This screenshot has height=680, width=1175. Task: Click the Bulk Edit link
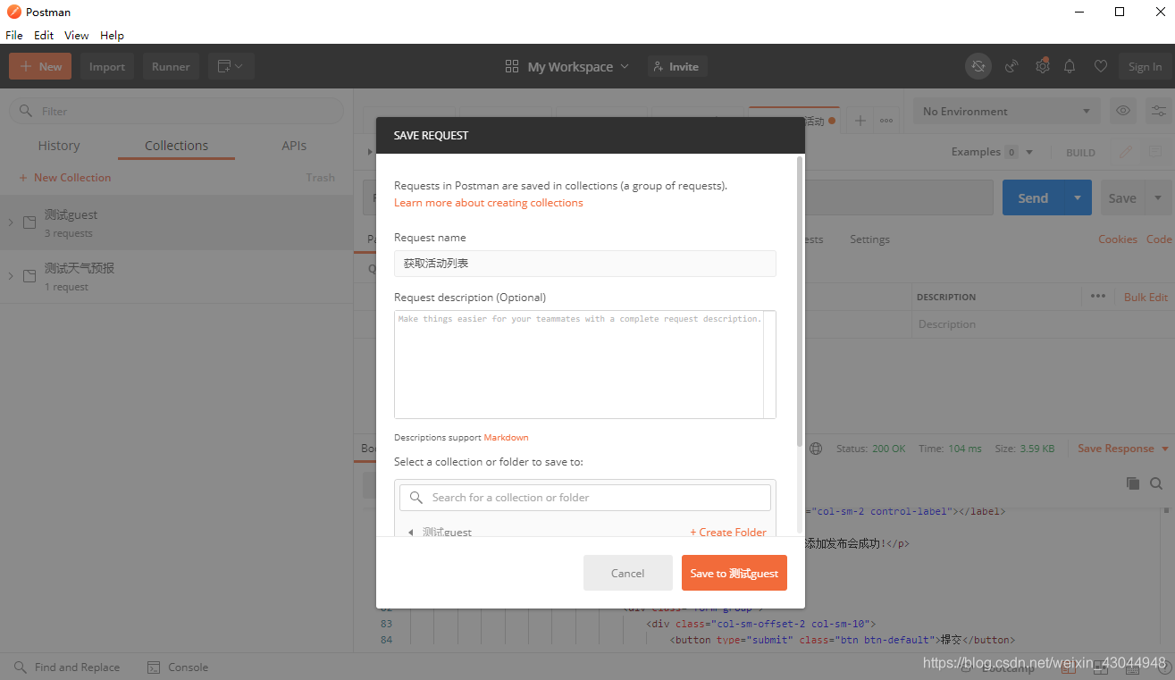[1146, 297]
